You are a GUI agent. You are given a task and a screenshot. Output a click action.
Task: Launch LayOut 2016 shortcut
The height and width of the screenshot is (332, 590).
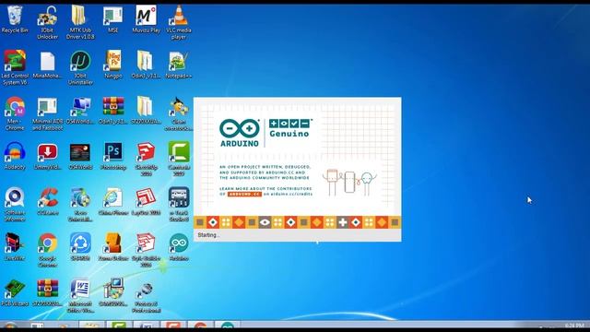(146, 202)
